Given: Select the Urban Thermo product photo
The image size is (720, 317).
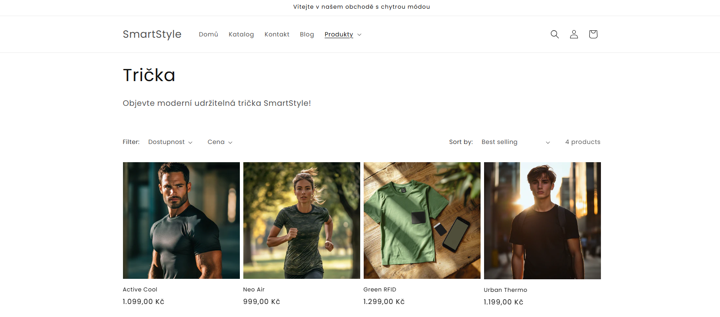Looking at the screenshot, I should [x=542, y=220].
